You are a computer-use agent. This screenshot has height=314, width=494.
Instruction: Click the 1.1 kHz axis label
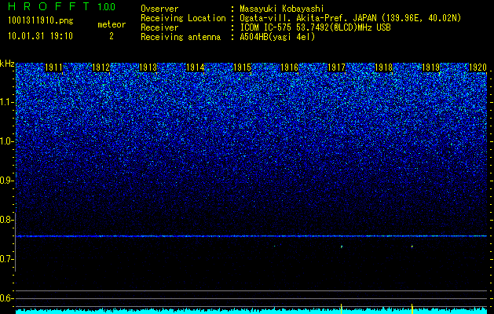7,102
